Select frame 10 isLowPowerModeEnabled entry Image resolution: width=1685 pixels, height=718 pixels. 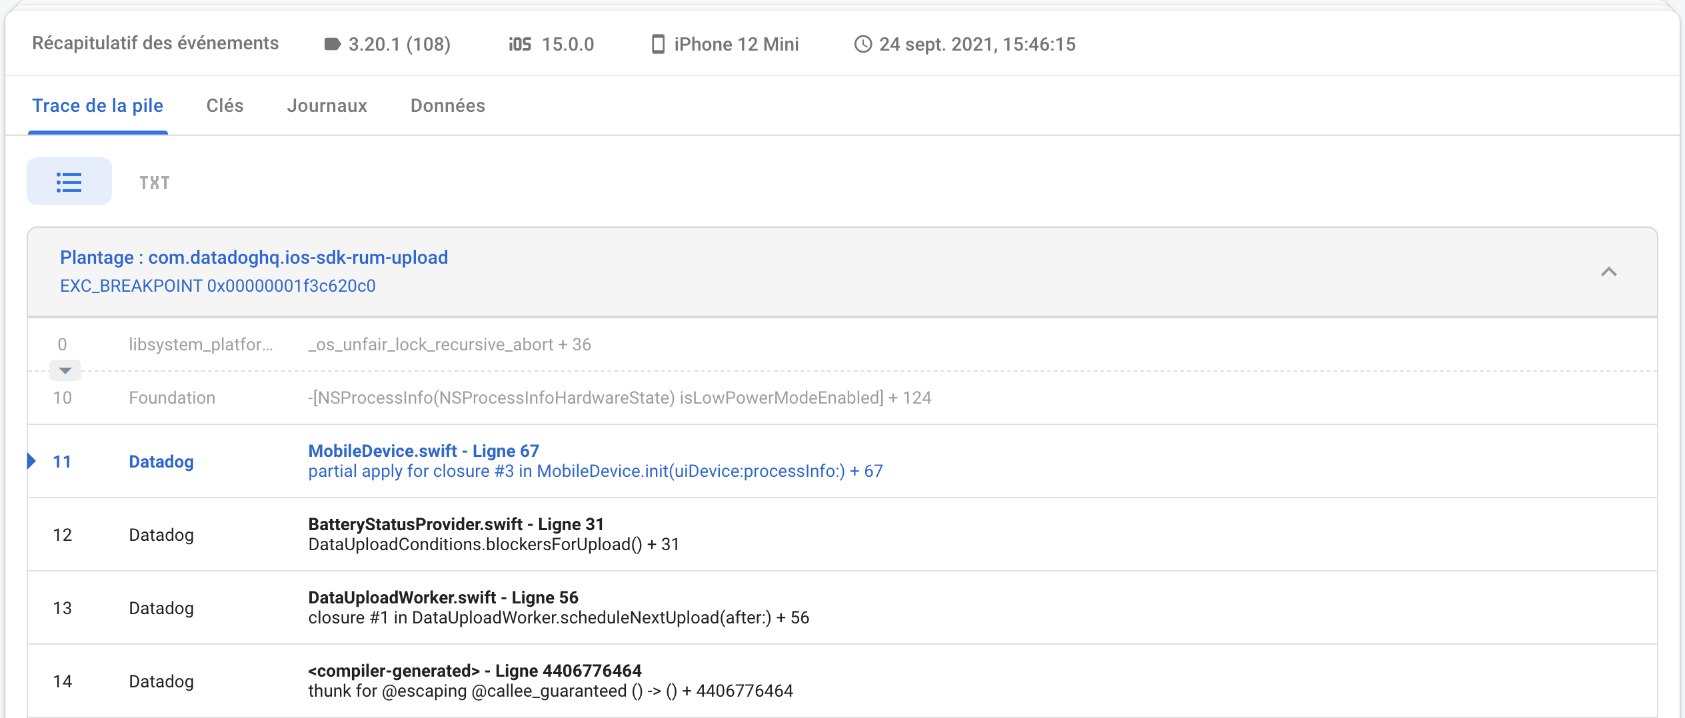coord(620,398)
